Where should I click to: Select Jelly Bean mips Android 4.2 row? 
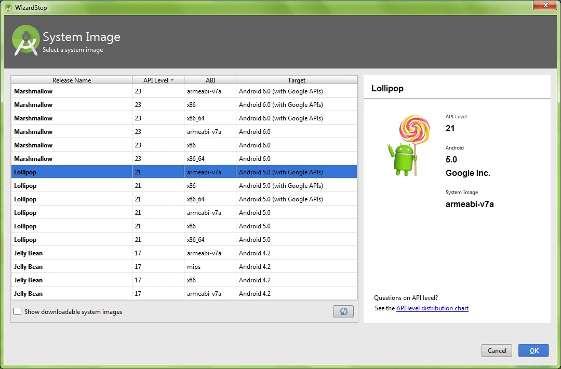coord(184,266)
